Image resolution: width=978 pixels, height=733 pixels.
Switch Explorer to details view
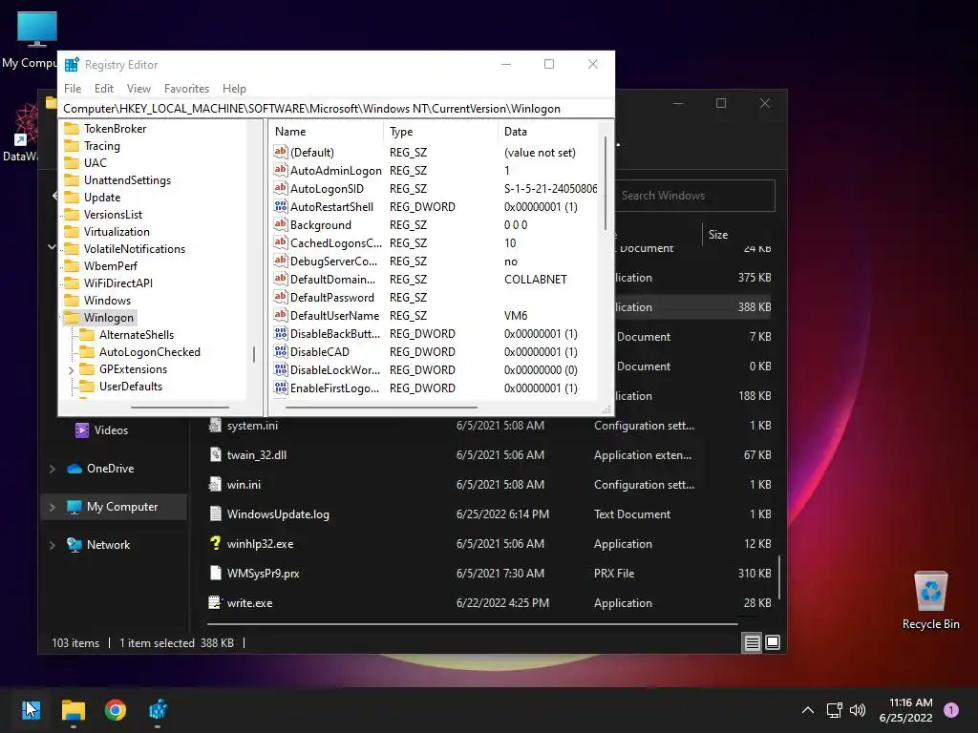point(753,642)
